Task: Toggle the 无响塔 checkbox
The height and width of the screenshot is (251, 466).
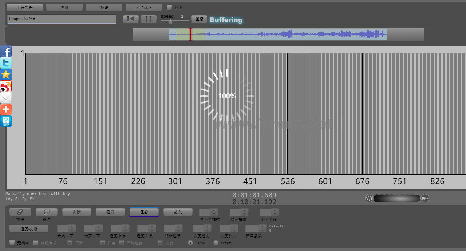Action: click(12, 243)
